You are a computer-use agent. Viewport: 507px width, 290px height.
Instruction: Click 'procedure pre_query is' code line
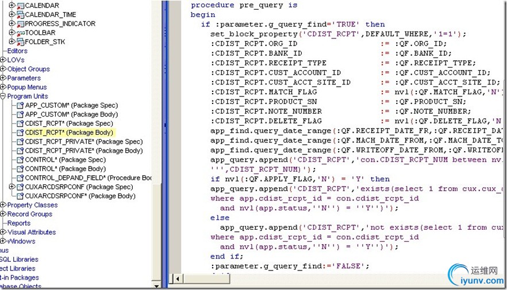(244, 5)
